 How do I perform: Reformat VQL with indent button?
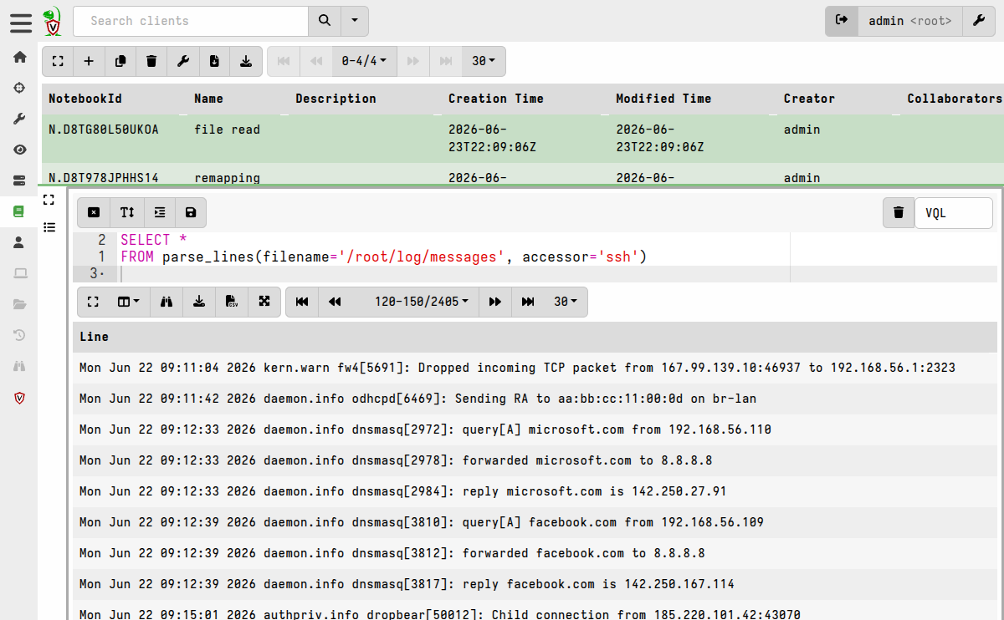[159, 213]
